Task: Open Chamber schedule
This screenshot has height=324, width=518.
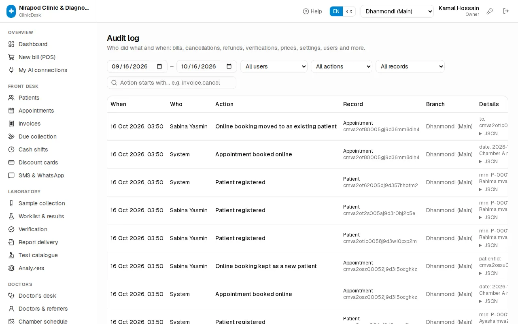Action: [49, 321]
